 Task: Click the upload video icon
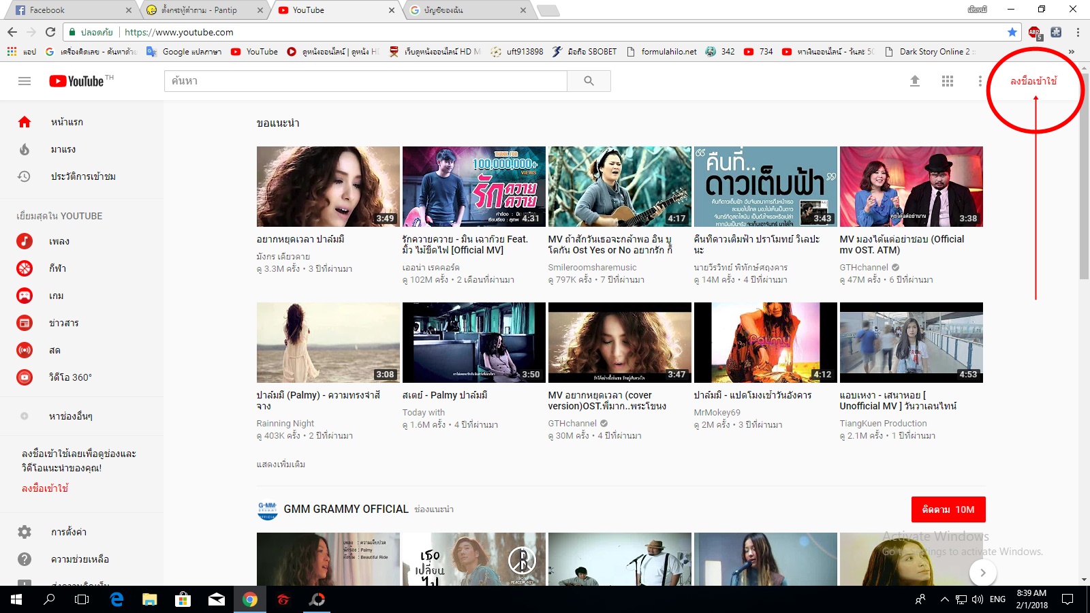915,81
